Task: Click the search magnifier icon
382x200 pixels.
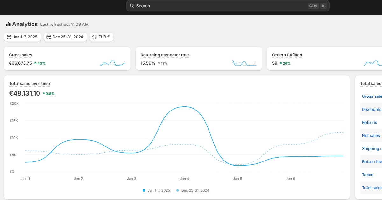Action: pos(132,6)
